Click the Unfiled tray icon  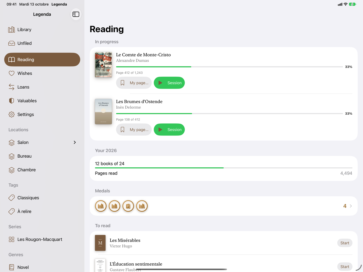click(x=11, y=43)
